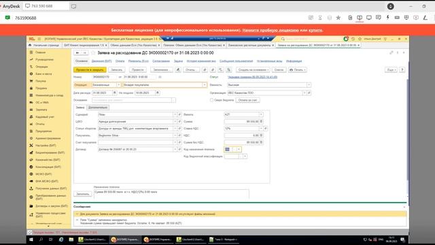This screenshot has height=245, width=435.
Task: Open the Руководителю sidebar section
Action: [44, 59]
